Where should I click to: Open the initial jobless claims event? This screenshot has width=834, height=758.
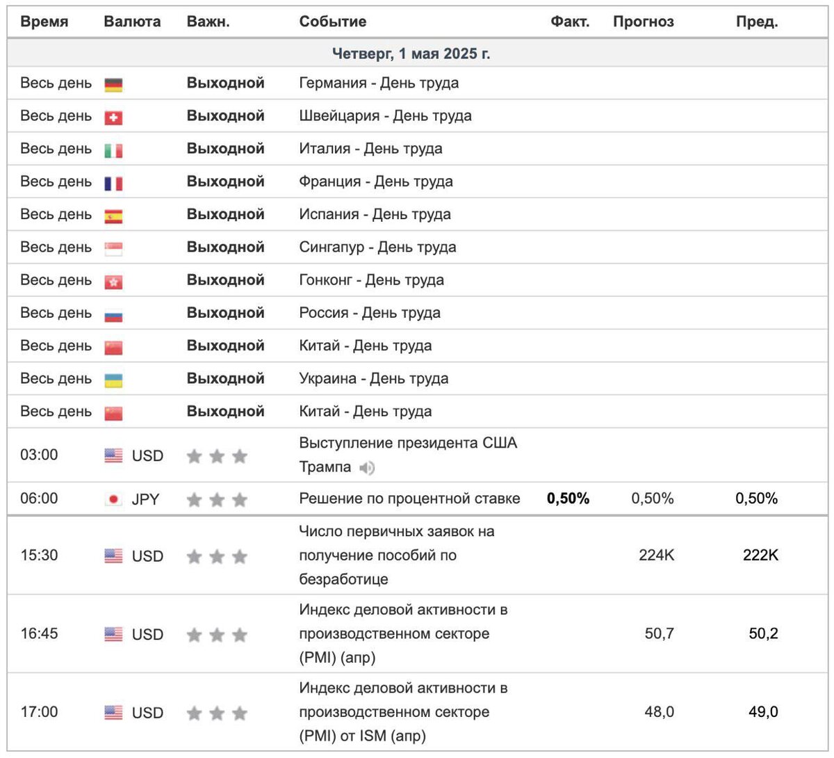tap(396, 555)
